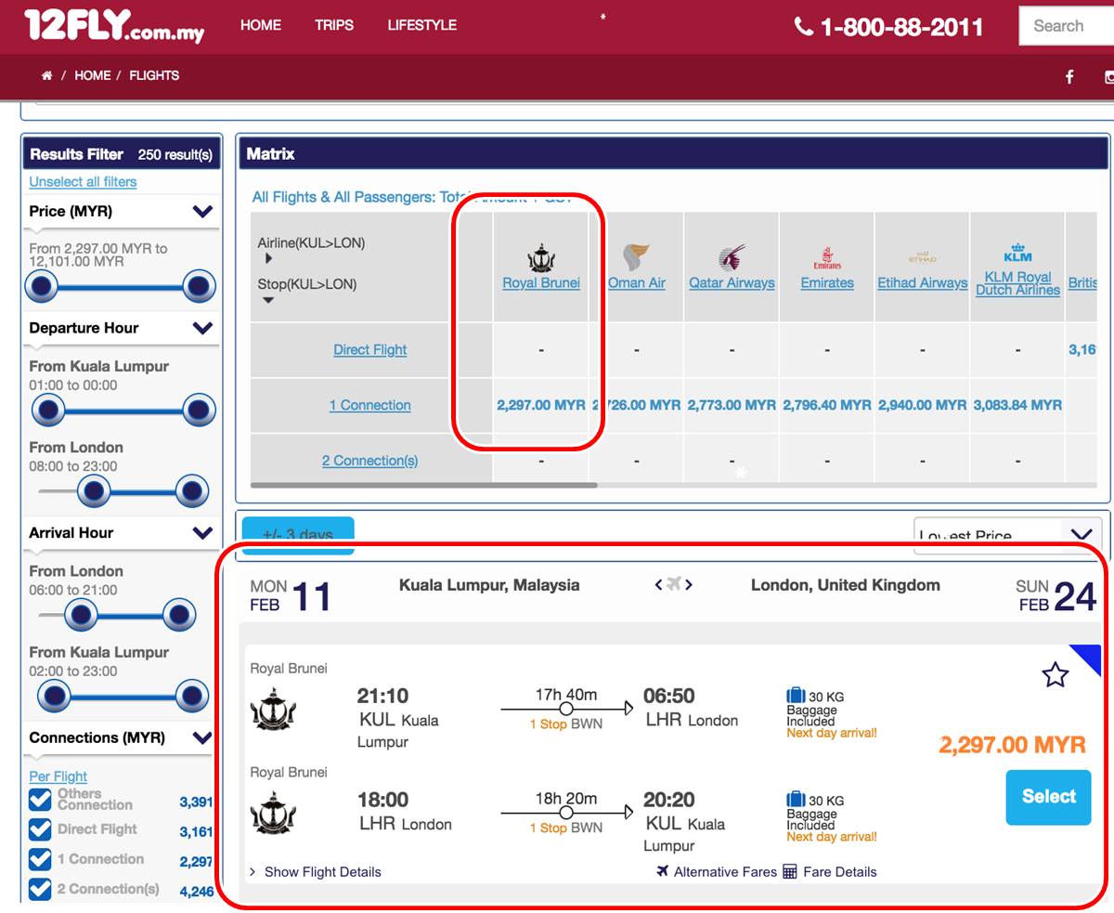The image size is (1114, 913).
Task: Click the Emirates logo in the matrix
Action: (x=827, y=258)
